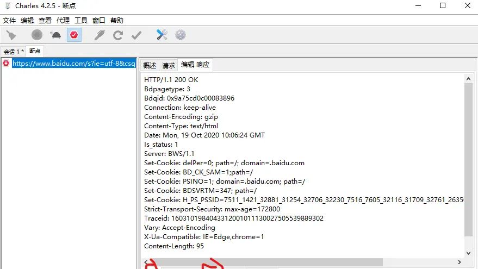Screen dimensions: 478x269
Task: Click the Vary: Accept-Encoding line
Action: [x=179, y=228]
